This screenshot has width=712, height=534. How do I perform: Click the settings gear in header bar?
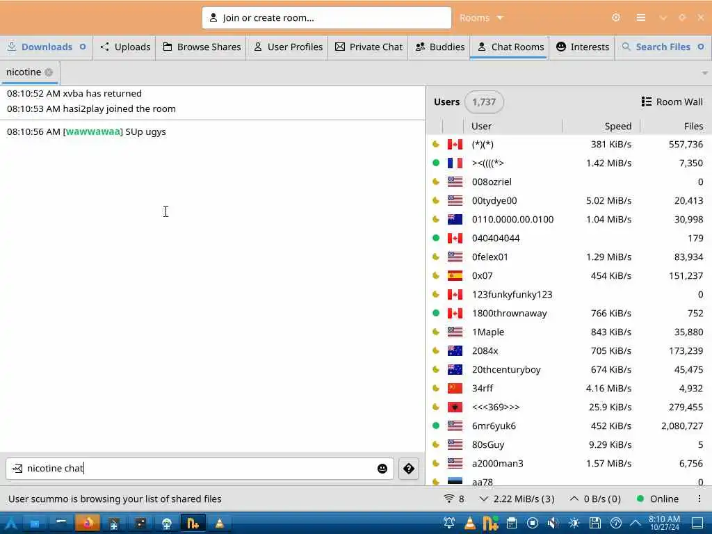[x=616, y=17]
